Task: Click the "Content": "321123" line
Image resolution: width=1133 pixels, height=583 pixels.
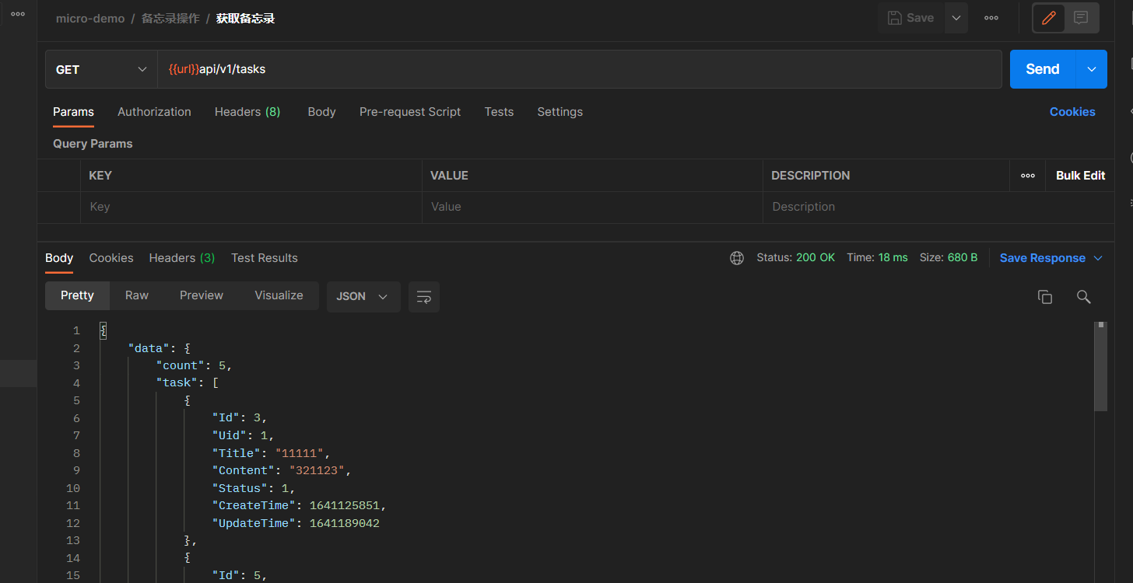Action: (282, 471)
